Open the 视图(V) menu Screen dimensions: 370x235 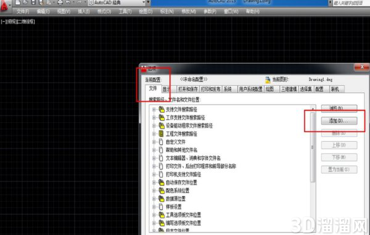click(64, 11)
